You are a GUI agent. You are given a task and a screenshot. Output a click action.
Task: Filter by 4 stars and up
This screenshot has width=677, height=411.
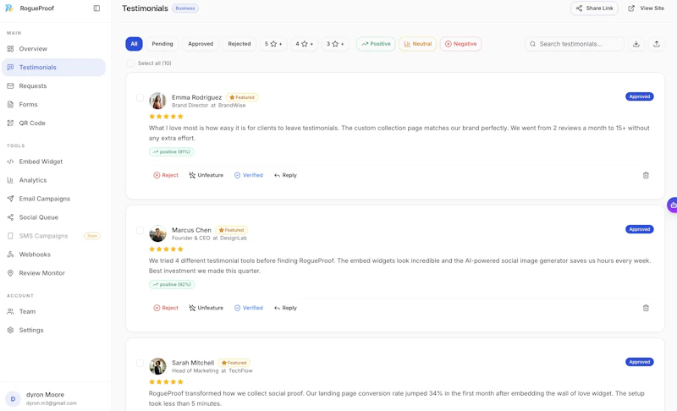[305, 44]
